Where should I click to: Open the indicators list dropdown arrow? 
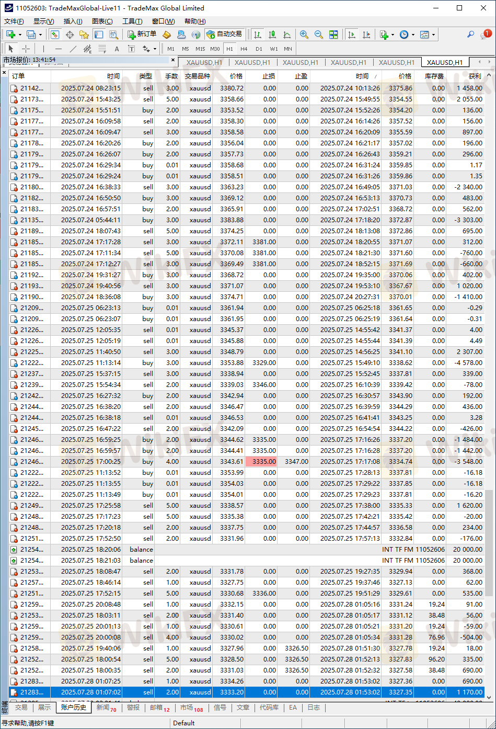(393, 35)
